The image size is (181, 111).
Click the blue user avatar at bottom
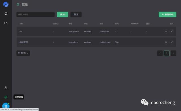point(6,106)
